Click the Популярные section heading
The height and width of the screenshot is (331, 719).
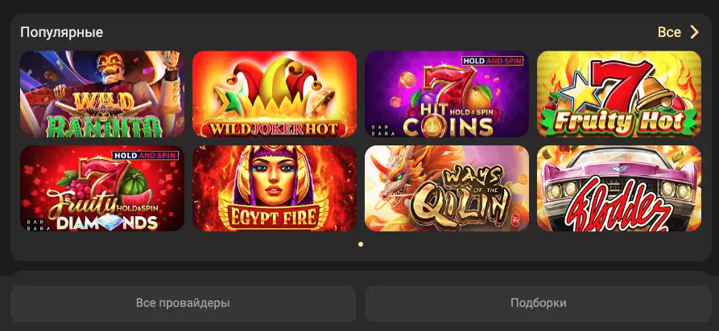click(61, 32)
